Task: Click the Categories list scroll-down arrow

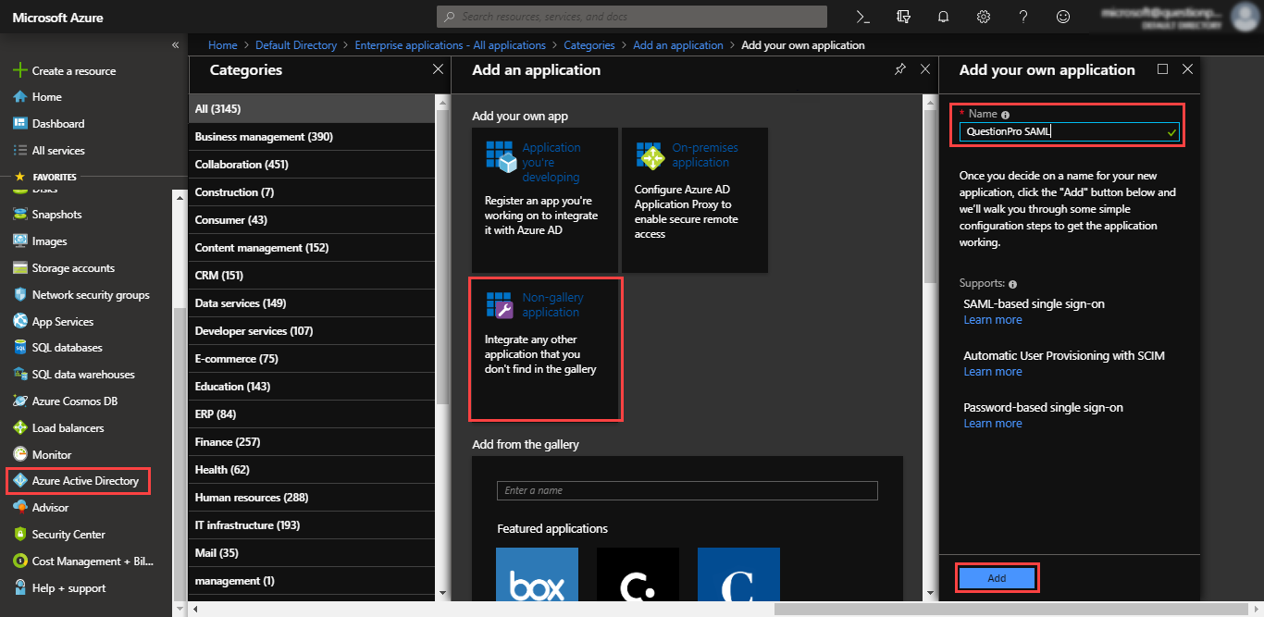Action: 442,592
